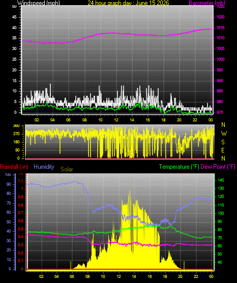This screenshot has width=237, height=283.
Task: Click the 1000 barometer axis value
Action: coord(220,59)
